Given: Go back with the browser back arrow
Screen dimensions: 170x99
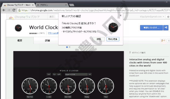Looking at the screenshot, I should pos(4,10).
